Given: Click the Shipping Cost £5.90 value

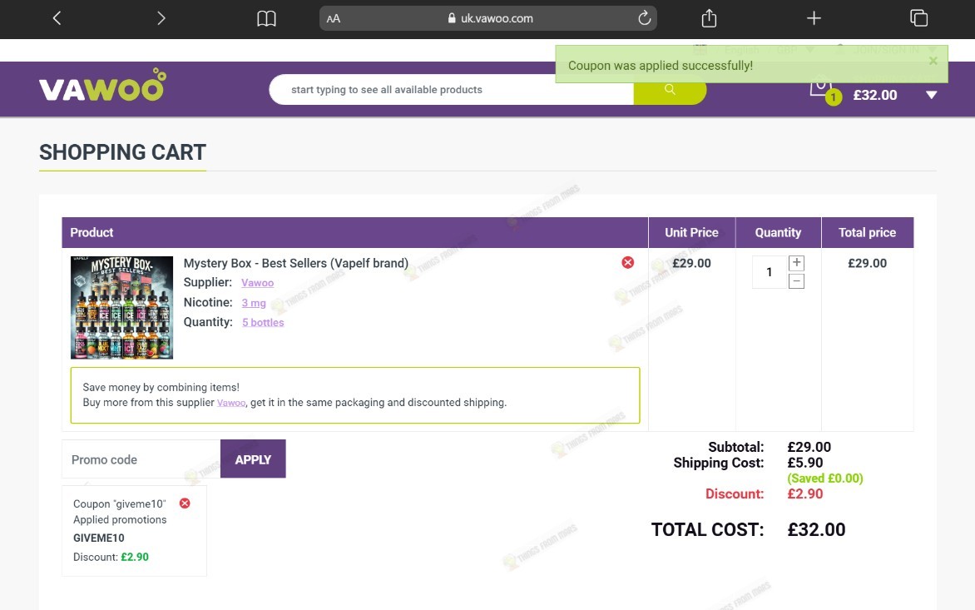Looking at the screenshot, I should coord(805,463).
